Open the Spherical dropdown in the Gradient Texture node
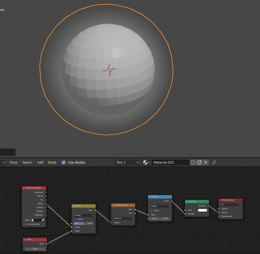This screenshot has width=260, height=254. point(123,218)
